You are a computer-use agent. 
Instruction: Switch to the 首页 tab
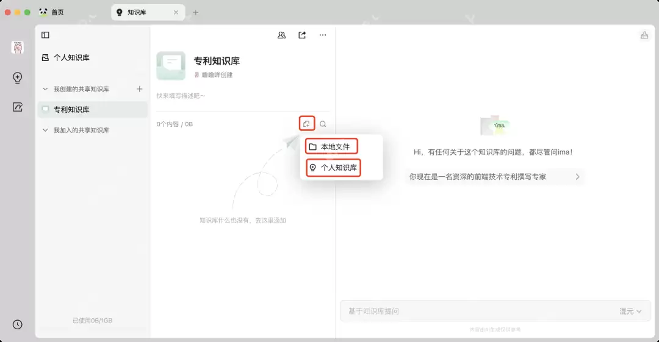point(51,12)
